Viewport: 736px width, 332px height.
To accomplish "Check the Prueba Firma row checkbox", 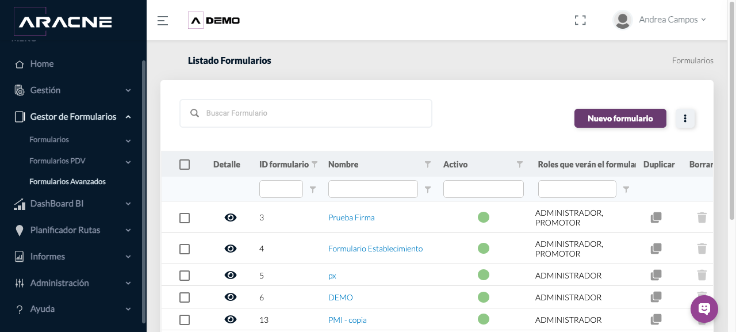I will pos(185,218).
